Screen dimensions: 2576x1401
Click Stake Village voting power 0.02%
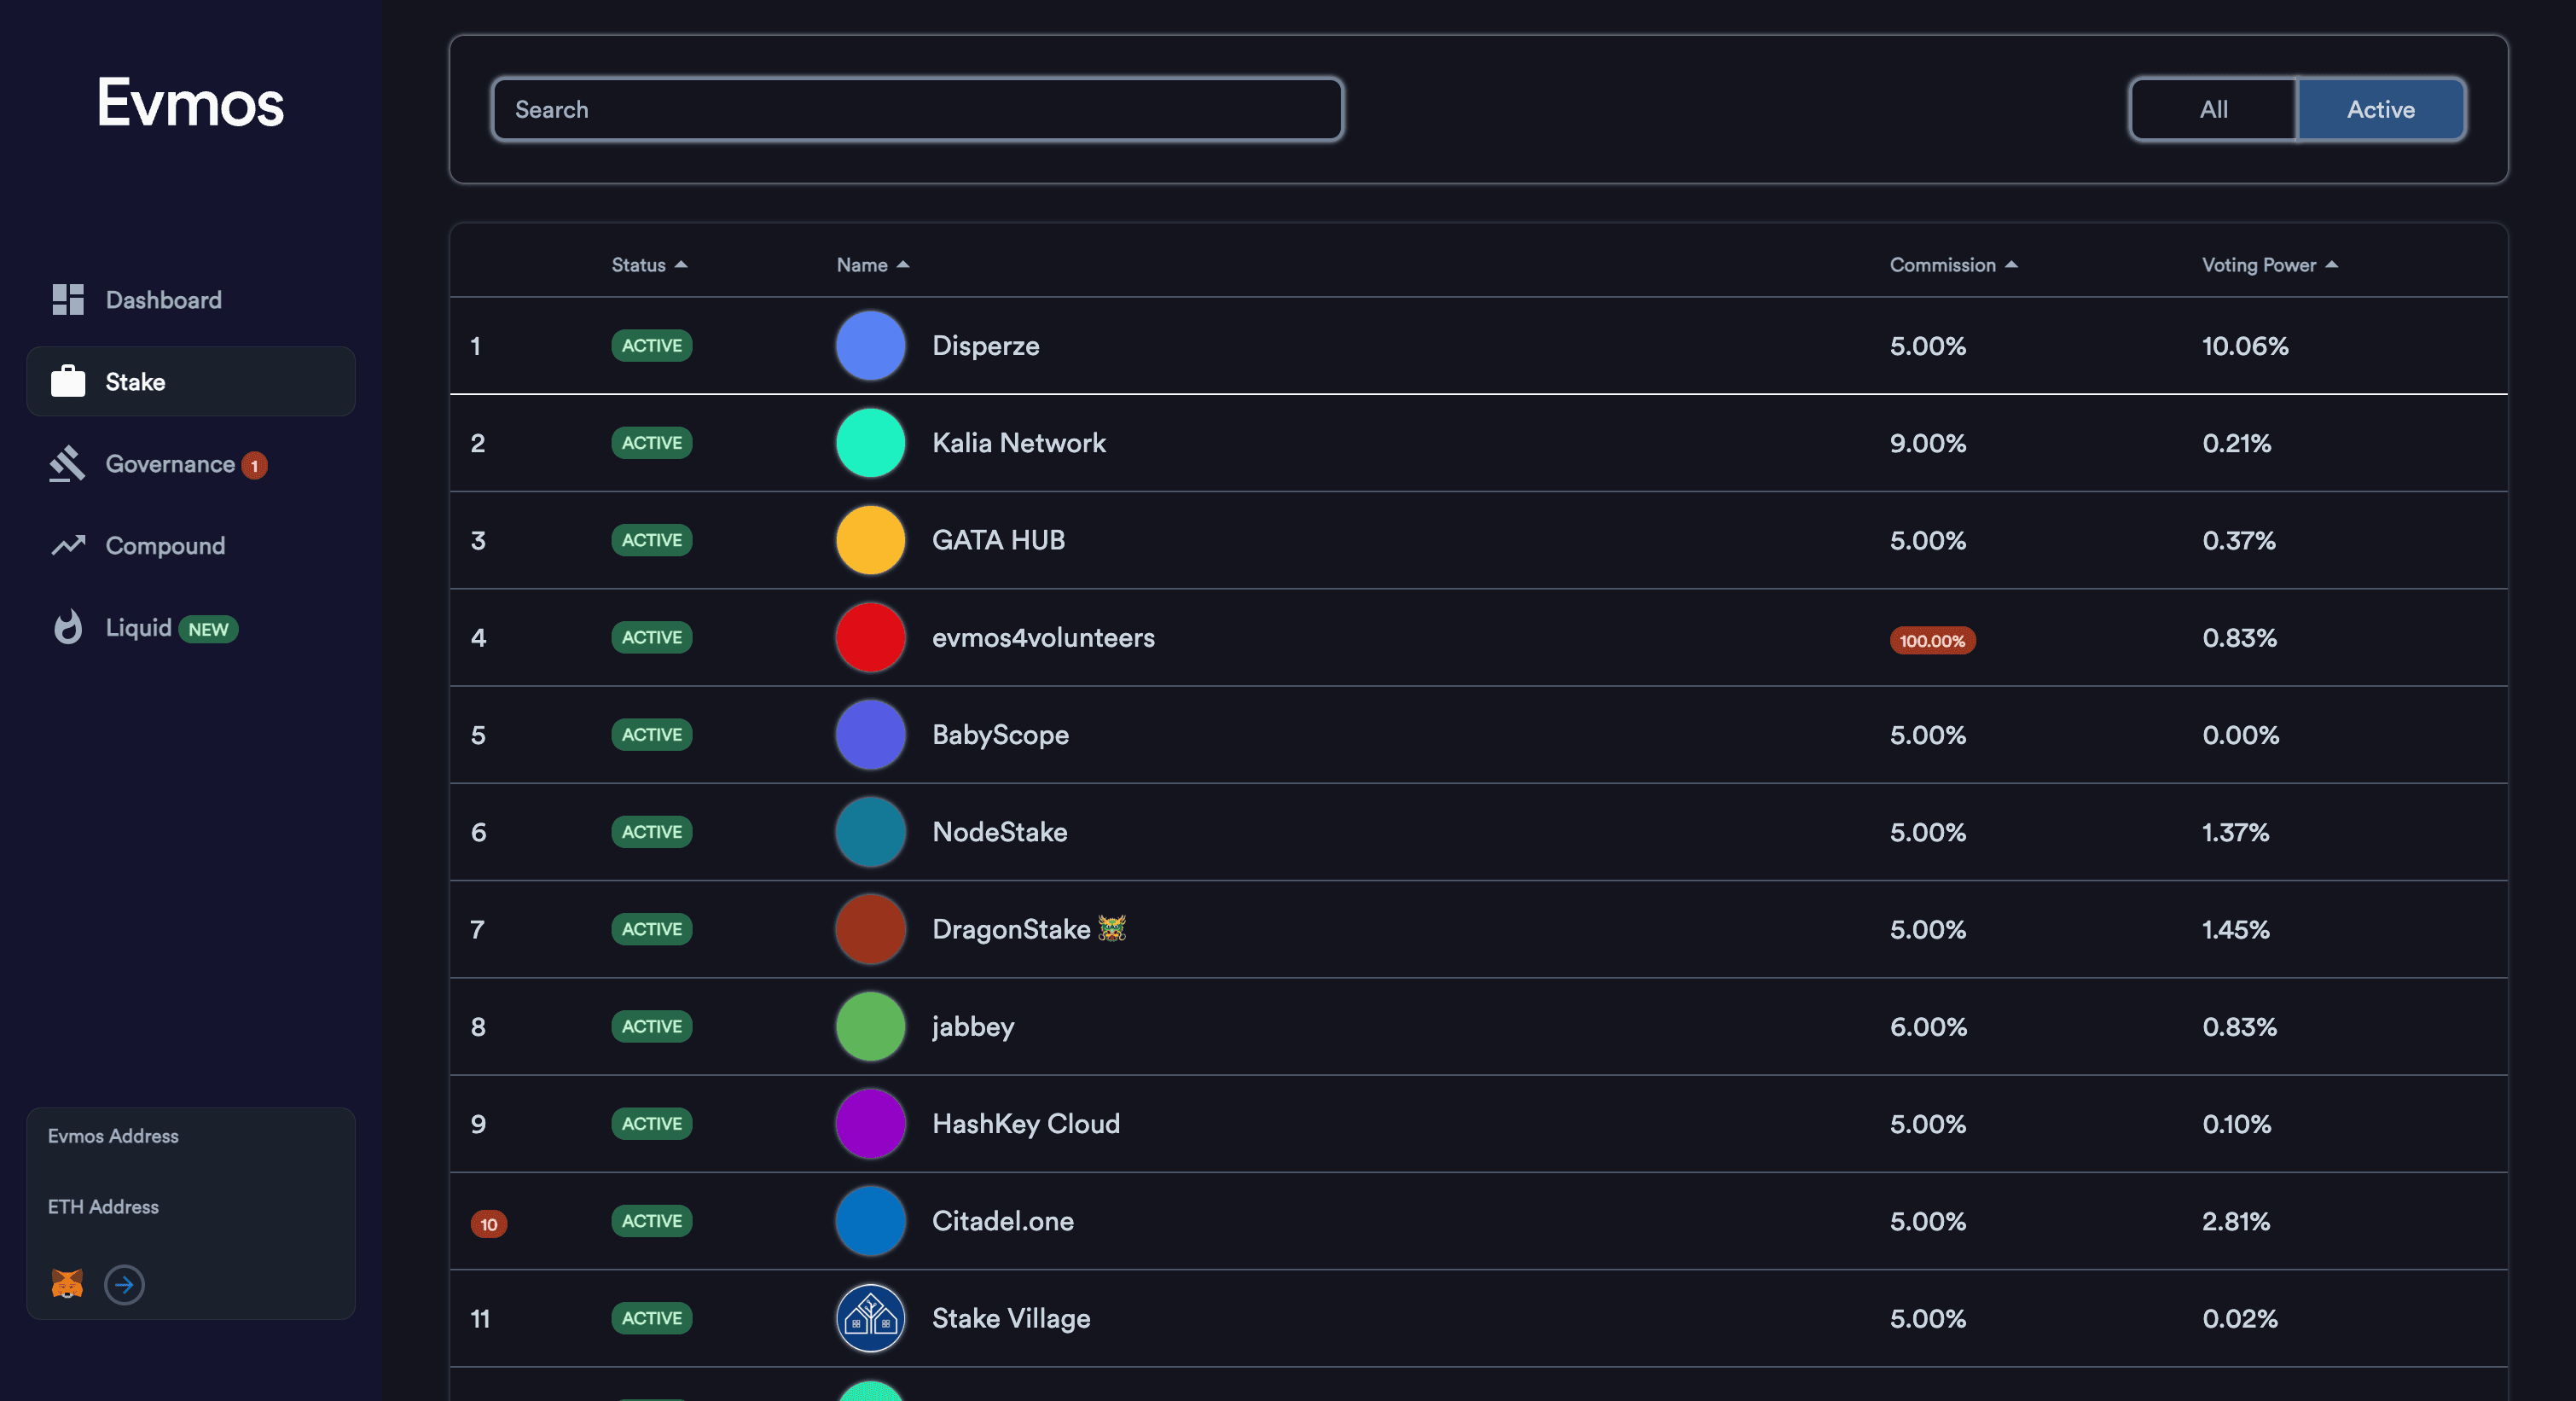[x=2239, y=1318]
